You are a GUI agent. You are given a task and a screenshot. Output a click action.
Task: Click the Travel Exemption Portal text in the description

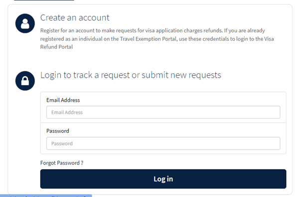(148, 39)
